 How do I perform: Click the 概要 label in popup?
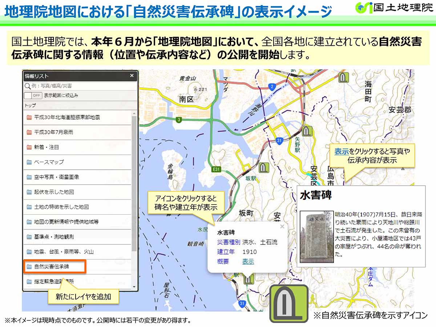click(223, 262)
